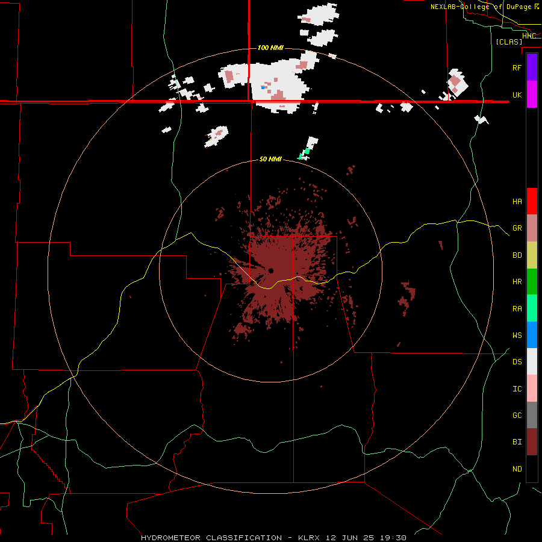The height and width of the screenshot is (542, 542).
Task: Click the WS legend label
Action: tap(517, 335)
